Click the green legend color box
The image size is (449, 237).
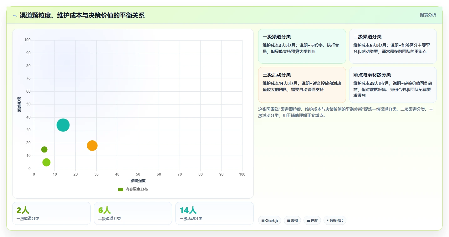click(x=121, y=190)
